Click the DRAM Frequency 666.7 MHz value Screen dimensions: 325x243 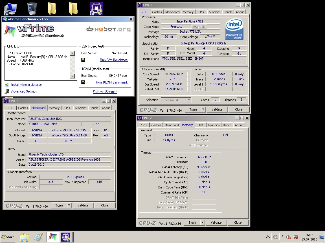pos(203,157)
